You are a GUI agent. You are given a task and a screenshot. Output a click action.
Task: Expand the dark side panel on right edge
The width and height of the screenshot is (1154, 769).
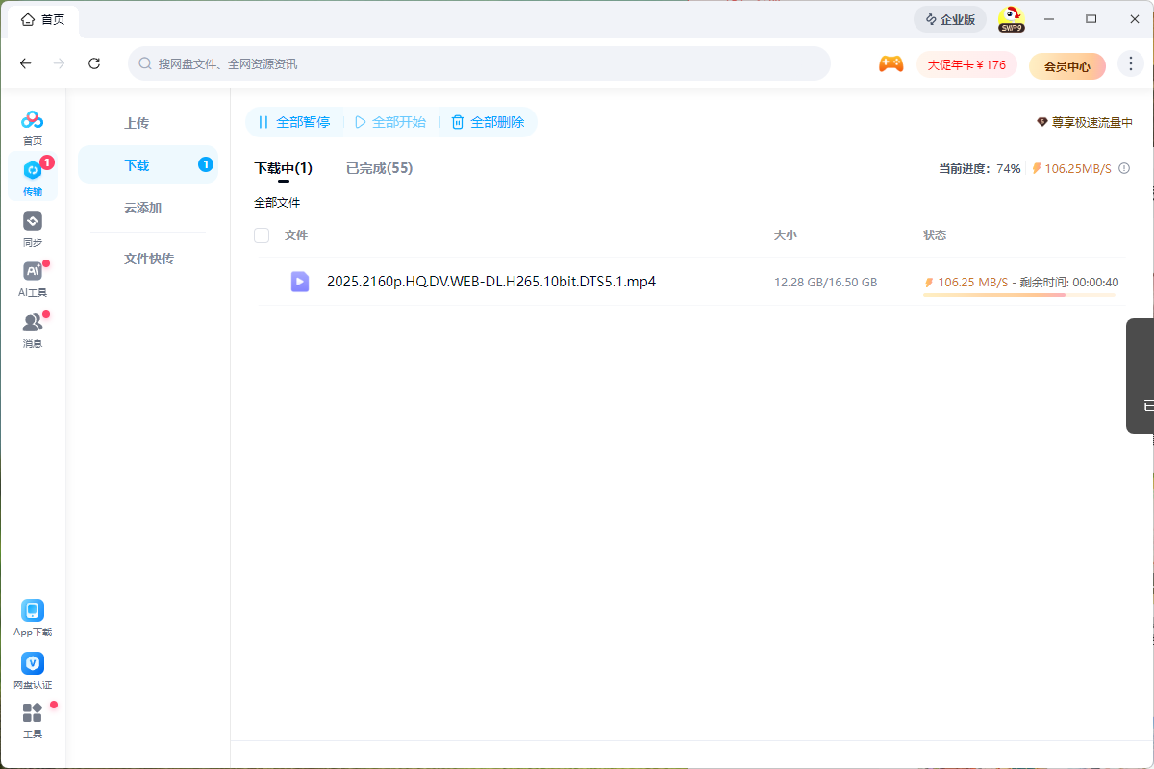(1141, 376)
